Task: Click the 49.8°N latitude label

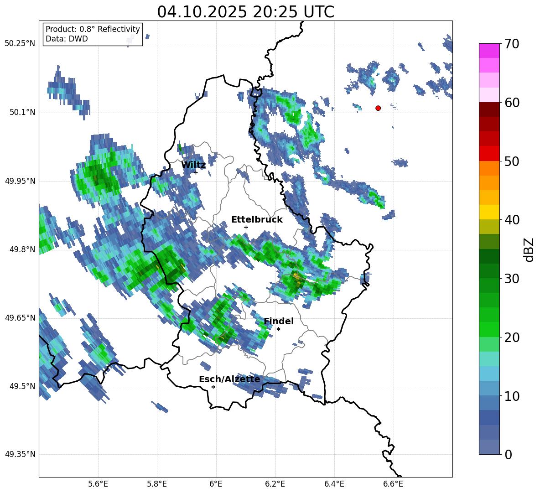Action: coord(22,249)
